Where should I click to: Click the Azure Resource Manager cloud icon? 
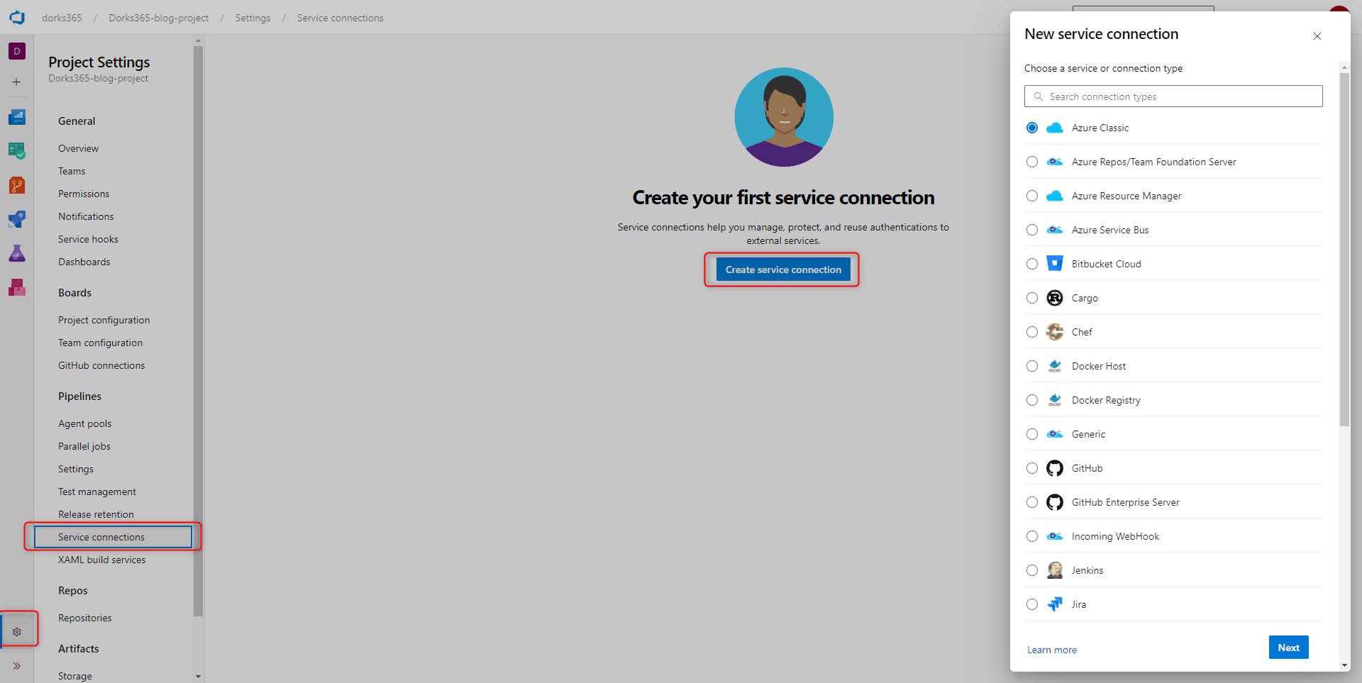click(1055, 196)
